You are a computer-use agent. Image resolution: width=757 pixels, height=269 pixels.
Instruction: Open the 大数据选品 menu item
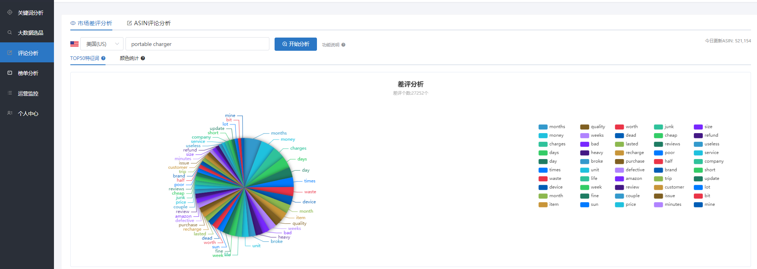tap(27, 32)
